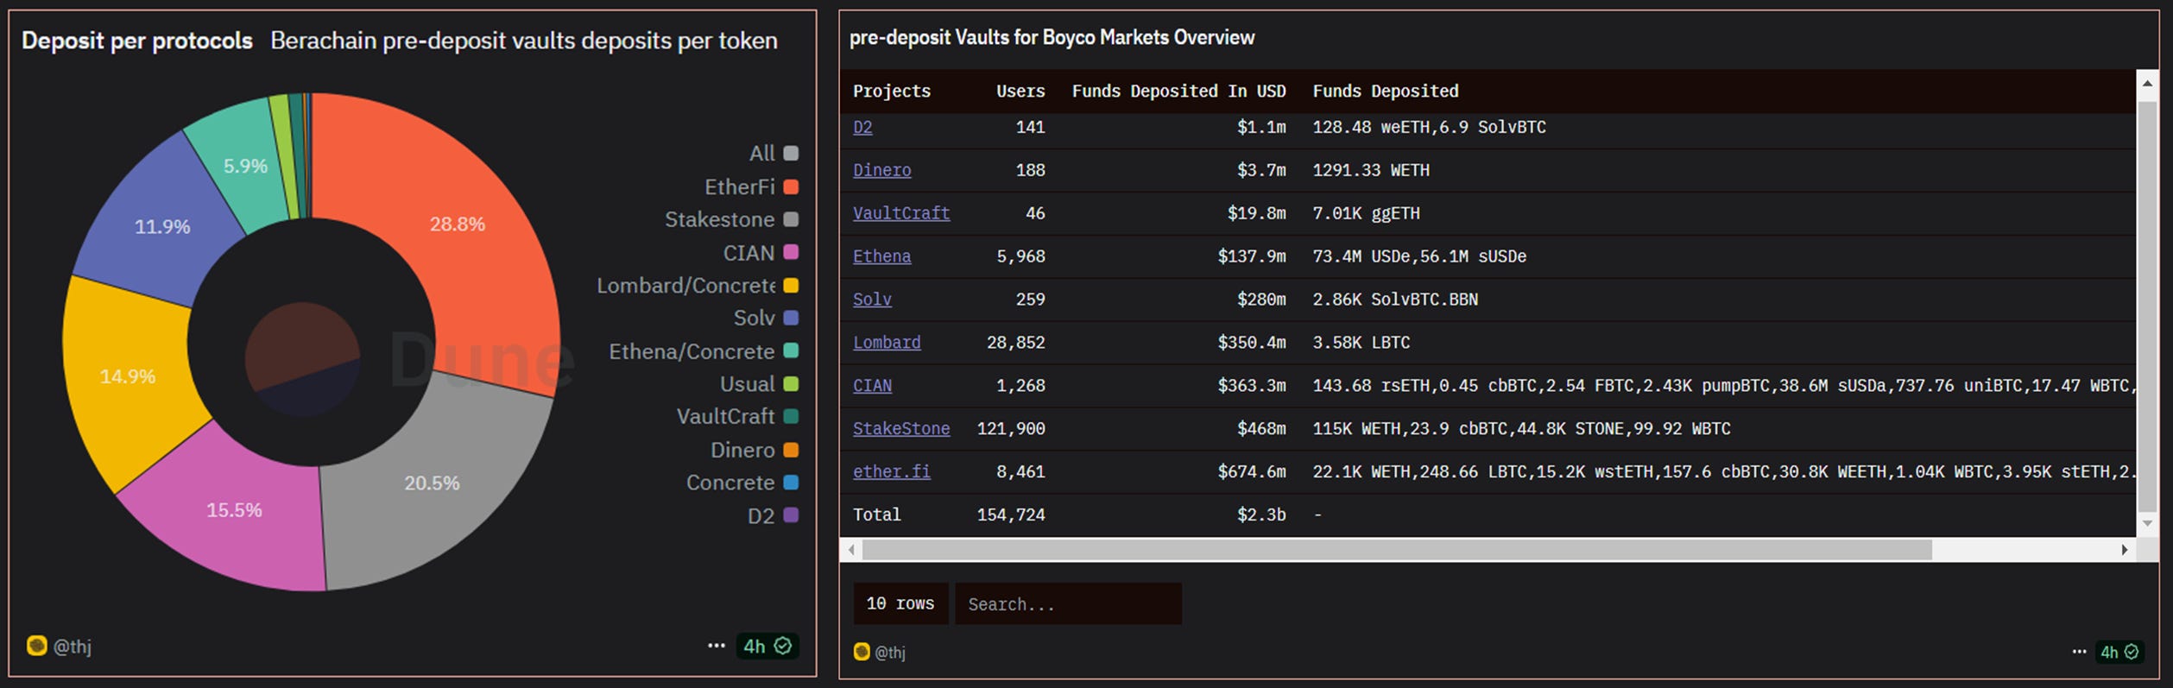
Task: Click the 15.5% pink pie slice
Action: [x=234, y=510]
